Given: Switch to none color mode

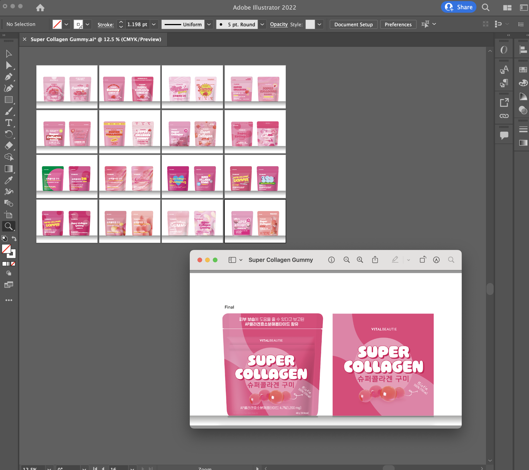Looking at the screenshot, I should pos(13,264).
